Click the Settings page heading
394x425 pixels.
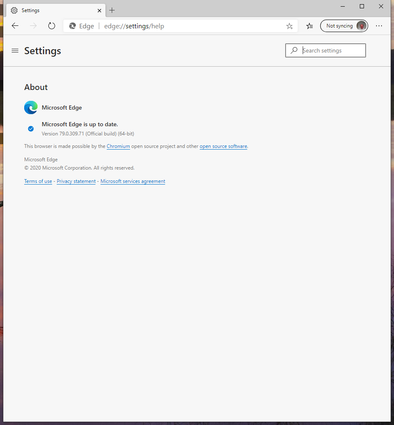(x=43, y=51)
